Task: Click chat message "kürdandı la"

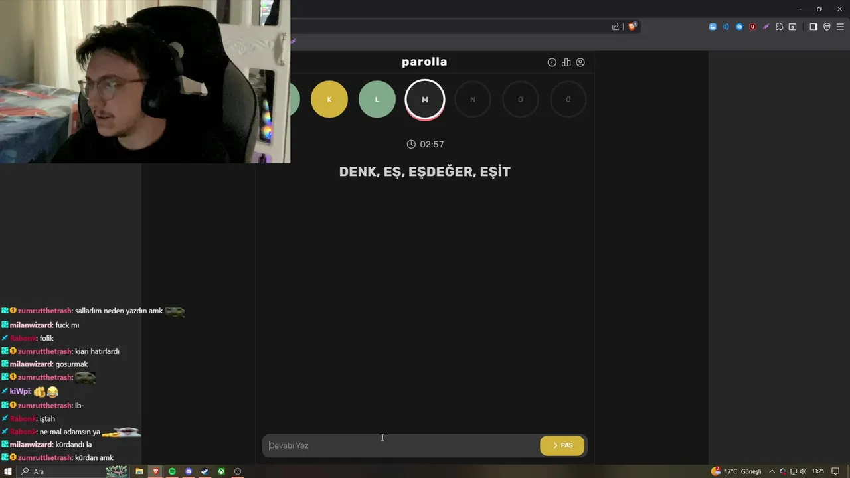Action: (74, 445)
